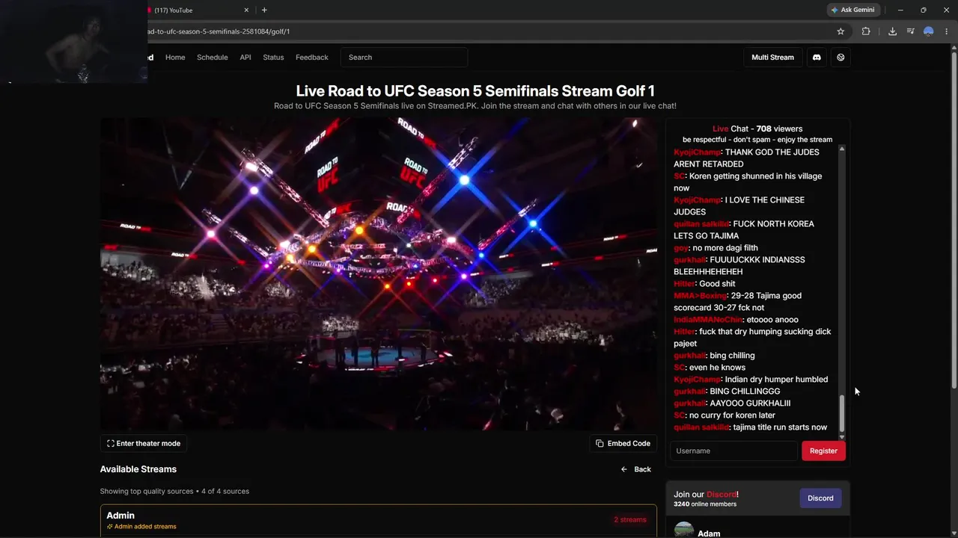
Task: Click the chat Username field
Action: [733, 451]
